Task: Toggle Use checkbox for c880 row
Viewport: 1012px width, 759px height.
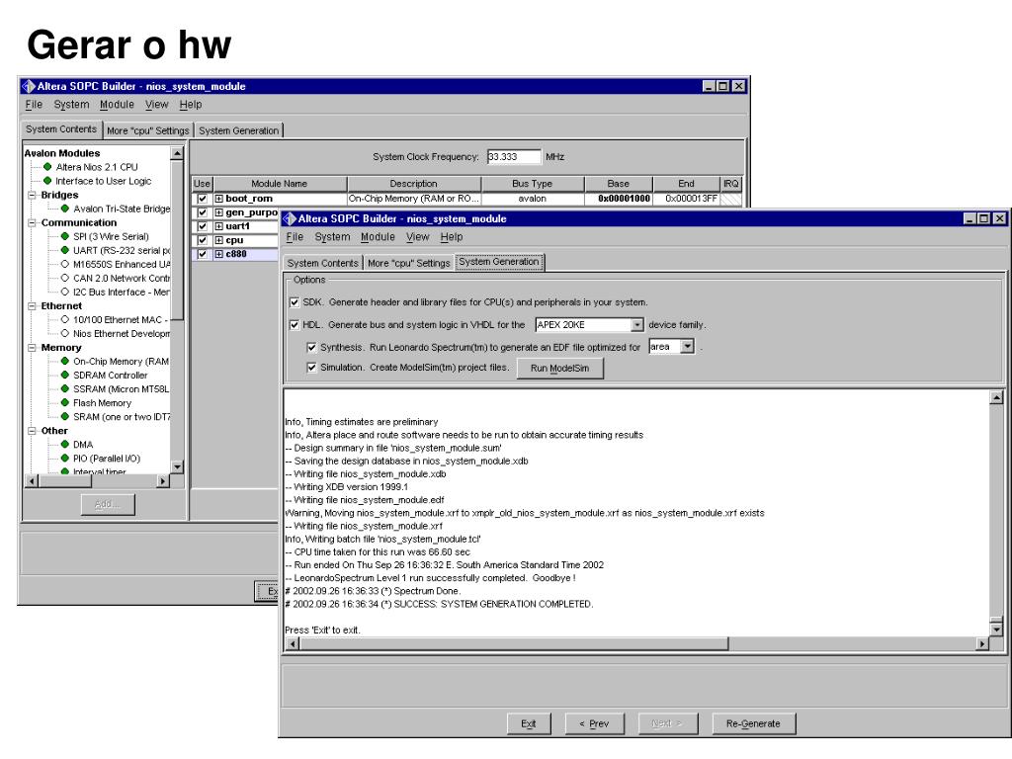Action: [203, 254]
